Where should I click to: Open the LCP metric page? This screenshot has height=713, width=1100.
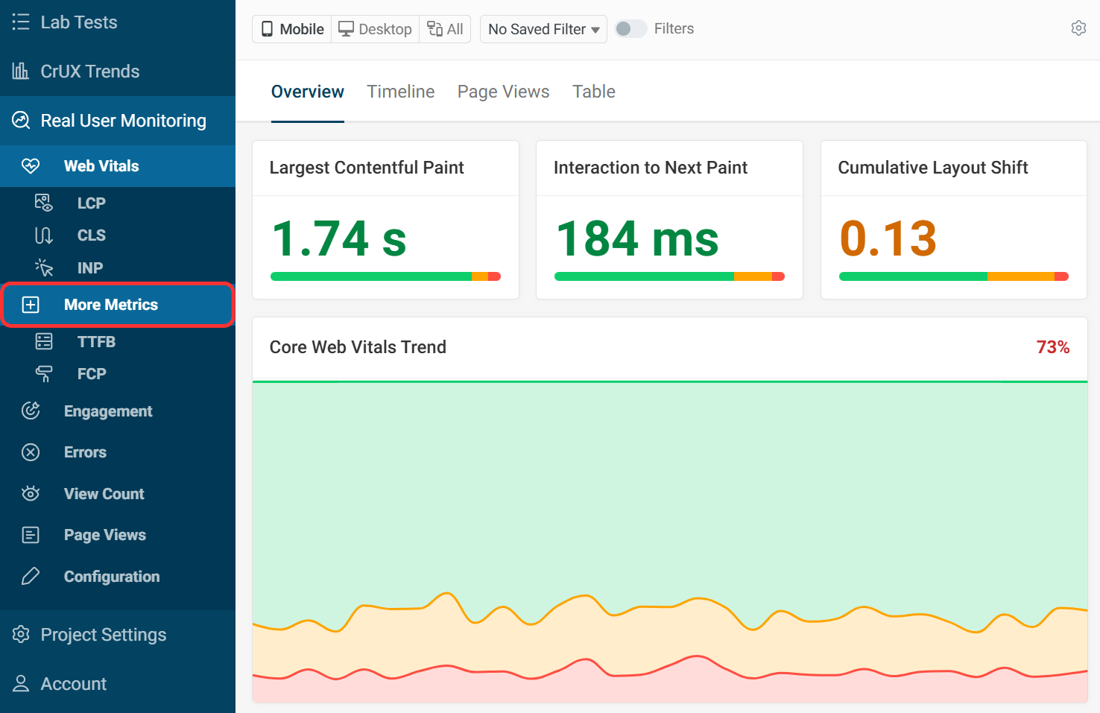click(x=91, y=202)
